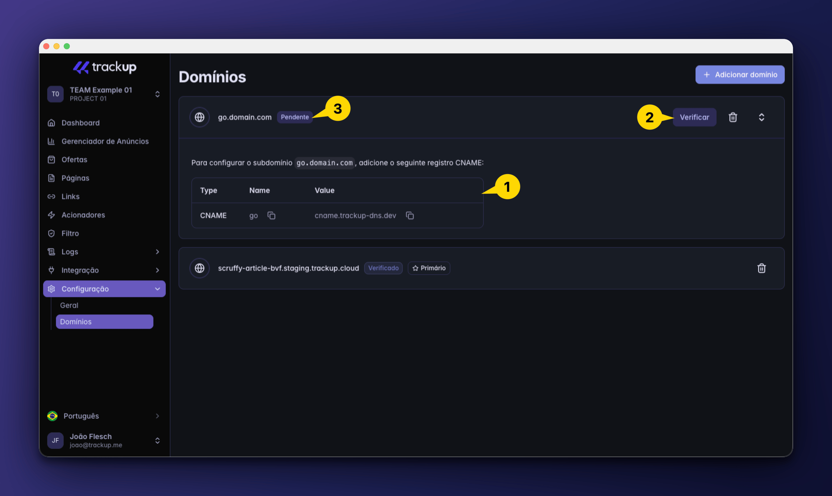Delete the scruffy-article-bvf.staging.trackup.cloud domain
This screenshot has width=832, height=496.
(761, 268)
